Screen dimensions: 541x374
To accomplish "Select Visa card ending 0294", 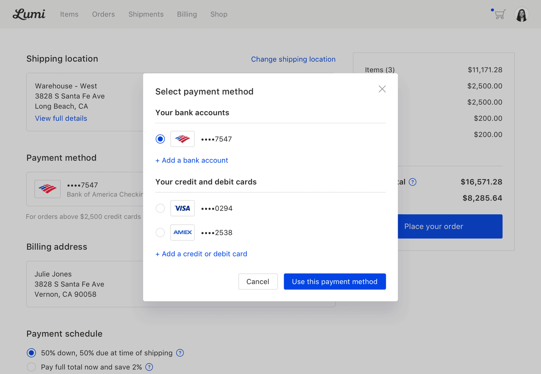I will (x=160, y=208).
